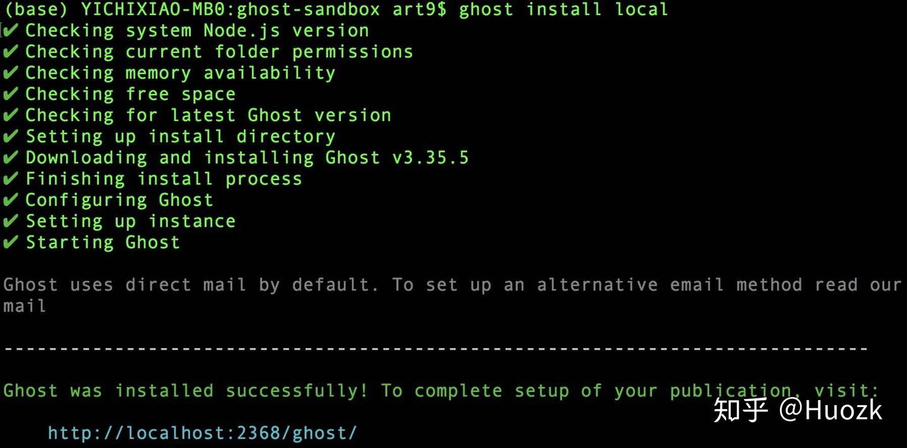Open the http://localhost:2368/ghost/ link

pyautogui.click(x=202, y=433)
